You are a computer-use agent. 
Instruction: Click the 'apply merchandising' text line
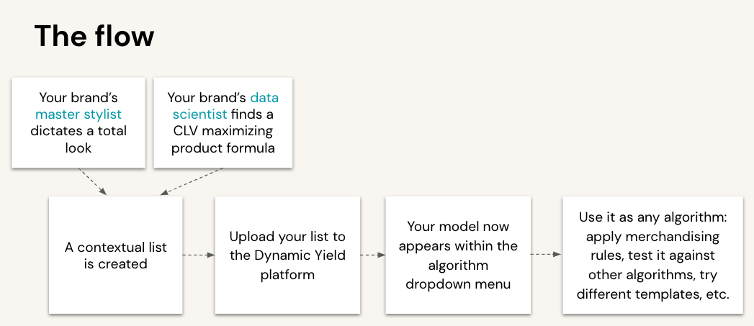[x=652, y=237]
